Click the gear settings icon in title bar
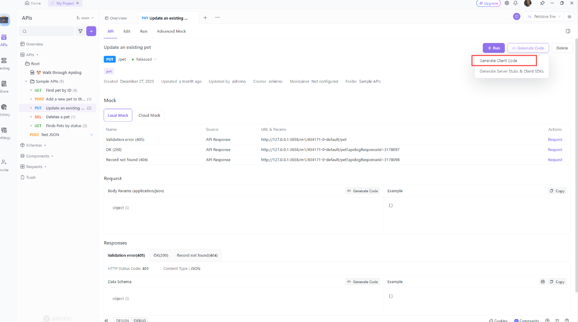578x322 pixels. point(507,3)
